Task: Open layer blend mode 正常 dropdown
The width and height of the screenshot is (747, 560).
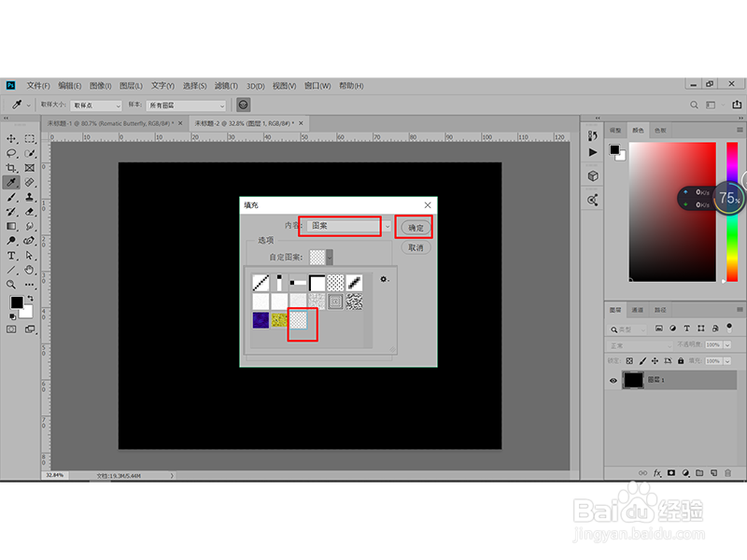Action: pos(641,345)
